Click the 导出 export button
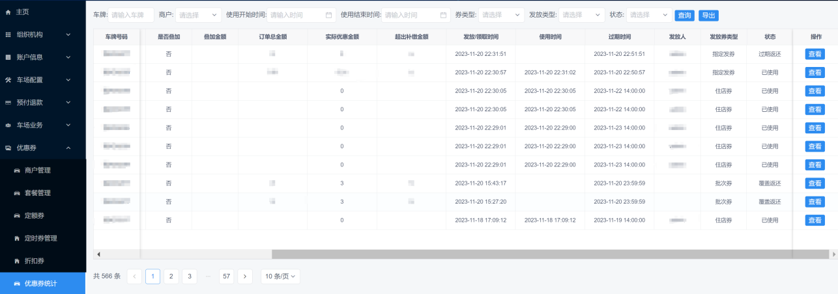Image resolution: width=838 pixels, height=294 pixels. coord(708,16)
